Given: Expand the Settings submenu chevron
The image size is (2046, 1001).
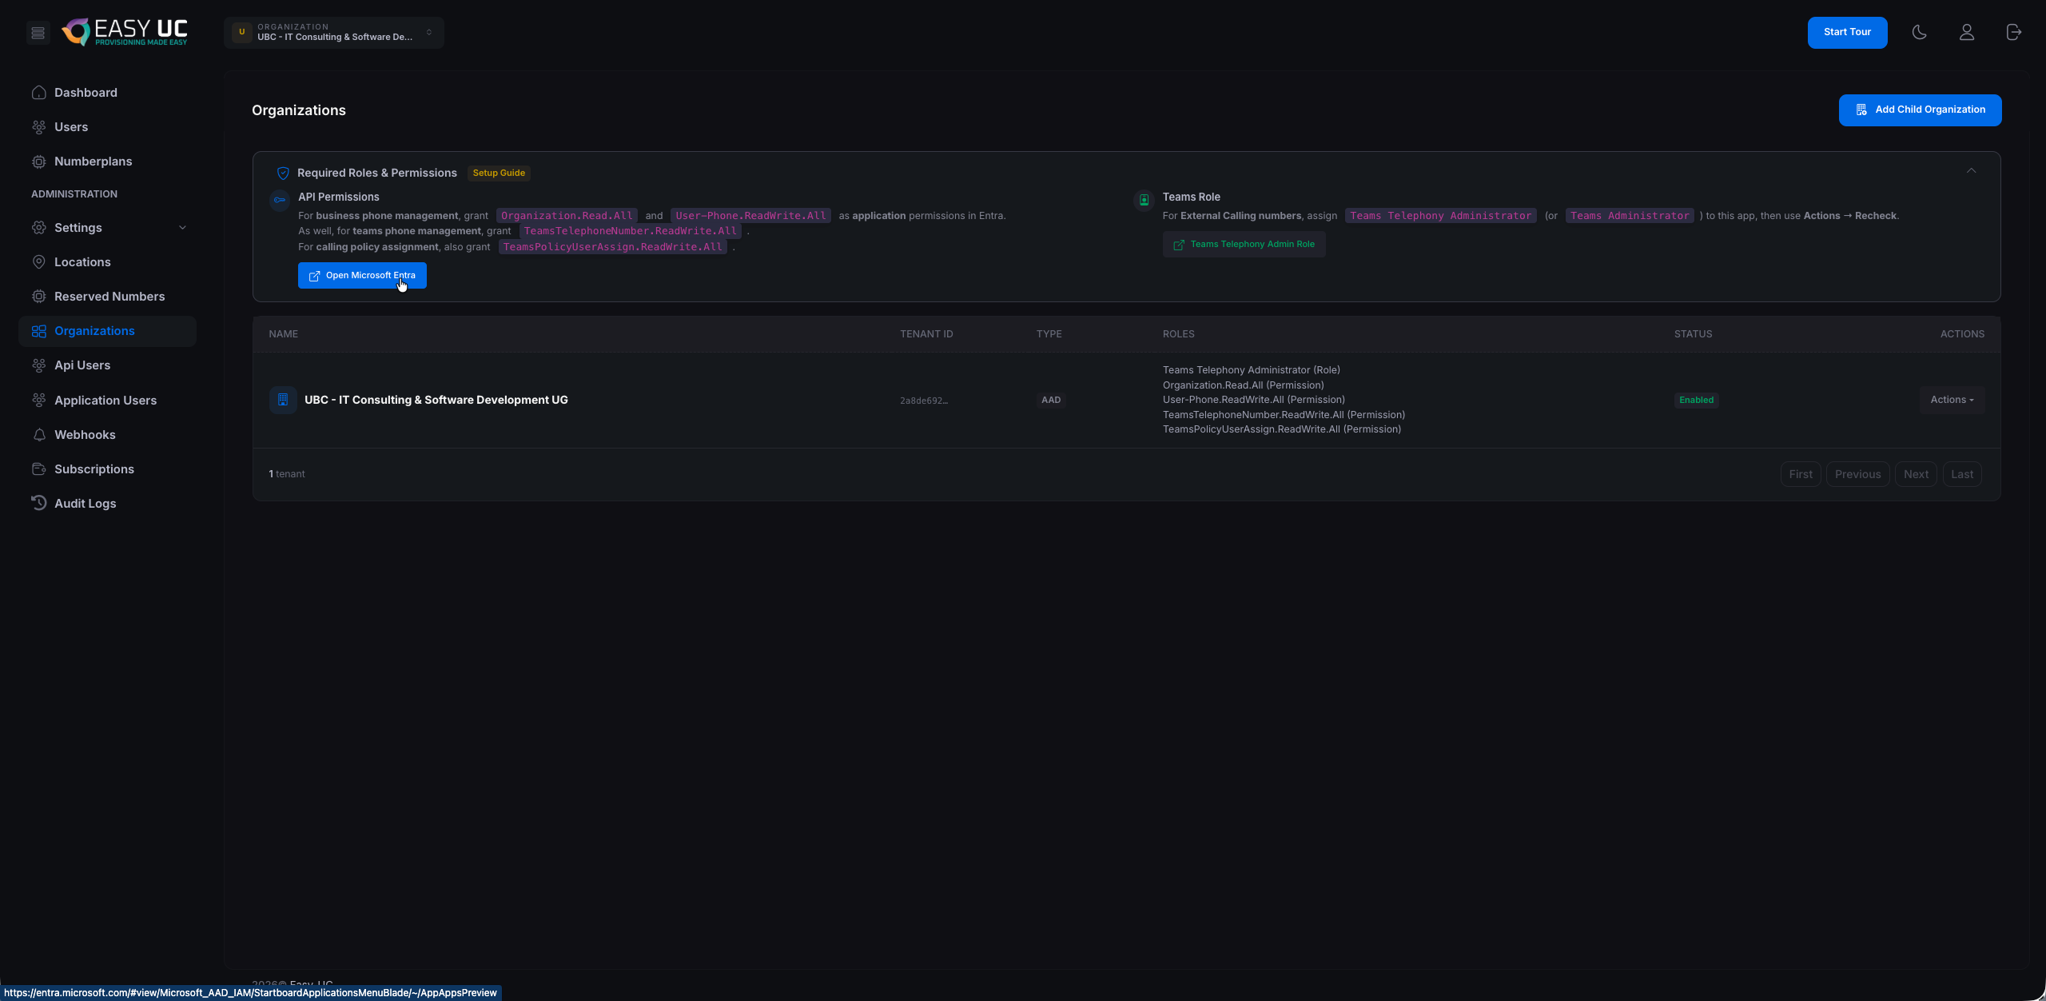Looking at the screenshot, I should (x=182, y=228).
